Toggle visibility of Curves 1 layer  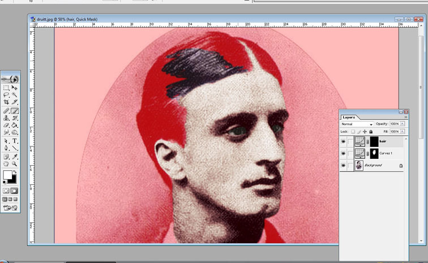click(x=343, y=153)
